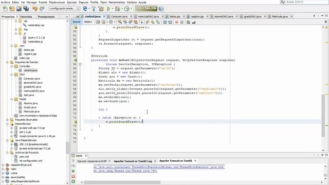Screen dimensions: 329x185
Task: Click the Source view button
Action: (77, 22)
